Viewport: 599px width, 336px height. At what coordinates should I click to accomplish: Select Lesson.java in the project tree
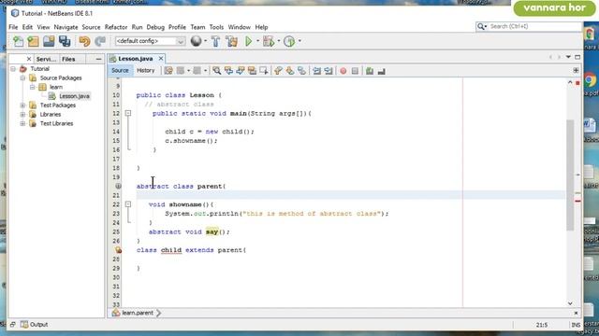(74, 96)
